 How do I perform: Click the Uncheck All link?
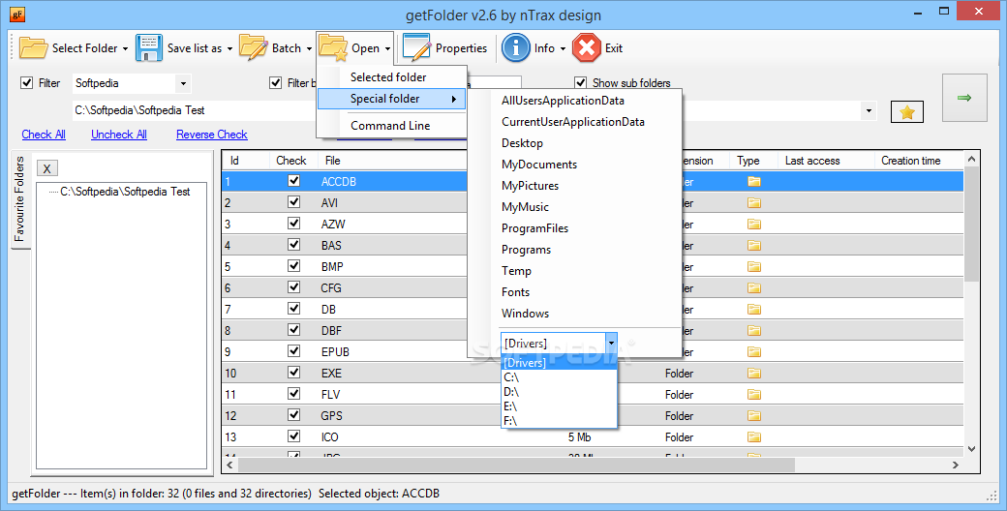119,135
